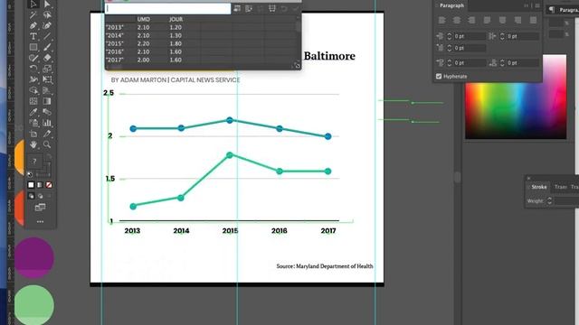Viewport: 579px width, 325px height.
Task: Align paragraph text right
Action: 472,20
